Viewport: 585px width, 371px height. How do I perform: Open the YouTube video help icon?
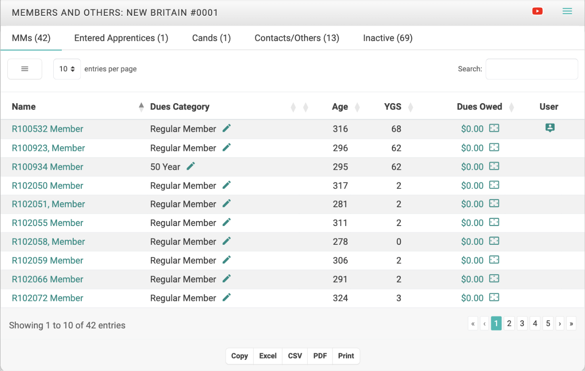tap(537, 12)
